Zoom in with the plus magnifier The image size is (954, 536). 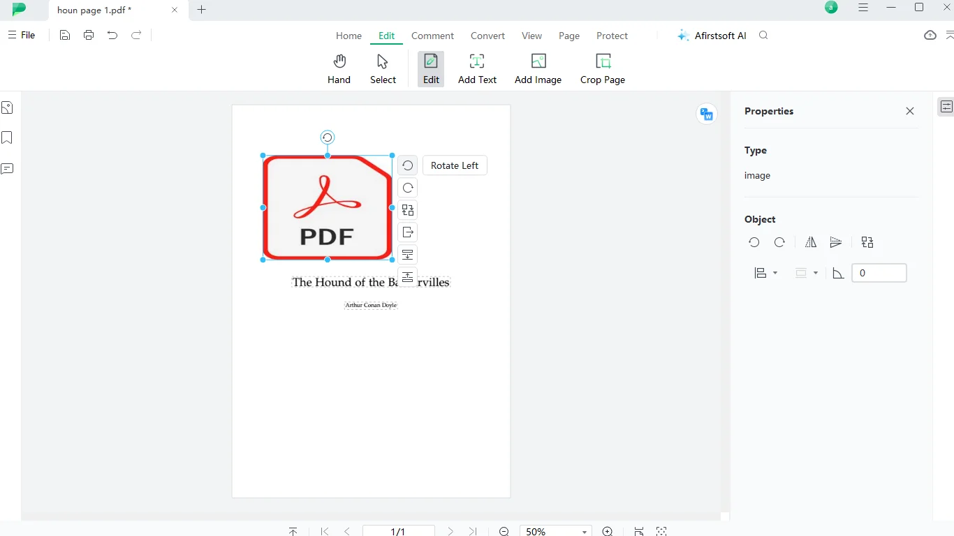(608, 531)
